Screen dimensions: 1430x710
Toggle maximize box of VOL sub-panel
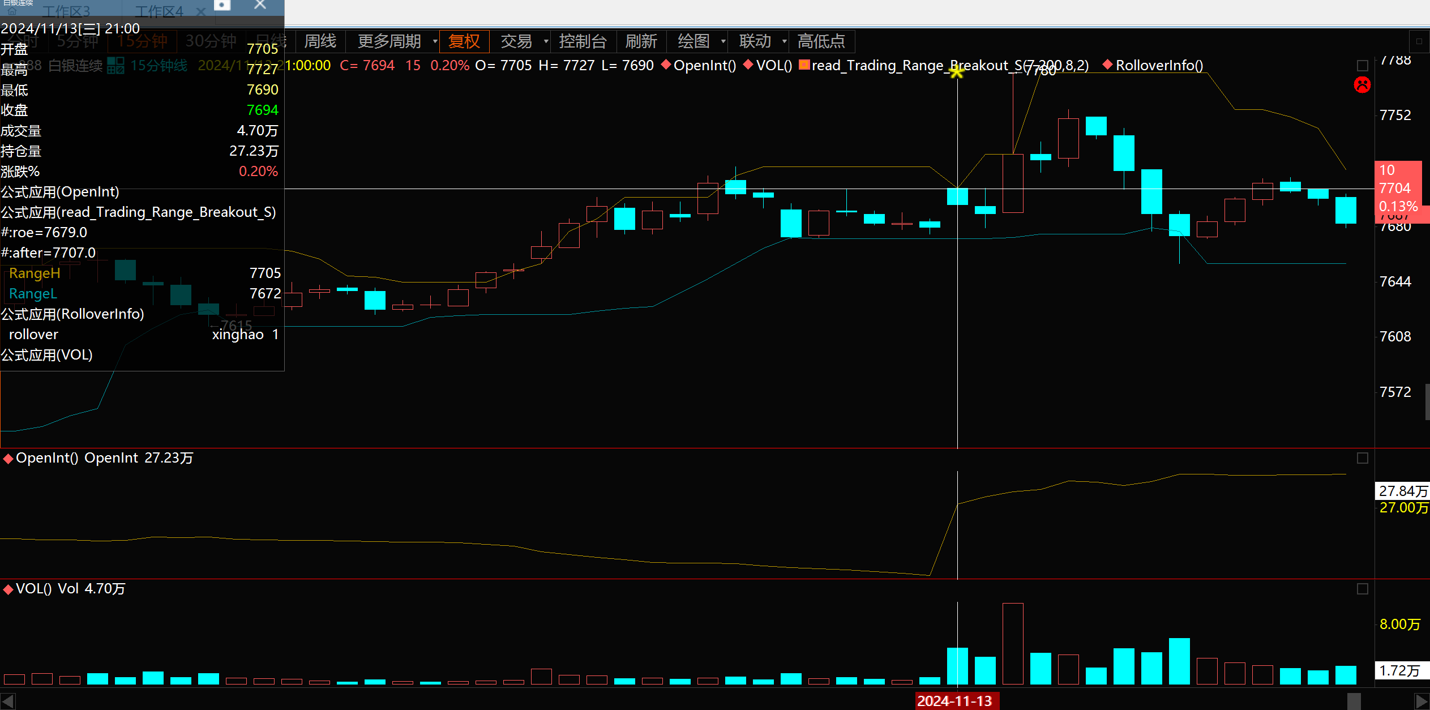(1363, 589)
